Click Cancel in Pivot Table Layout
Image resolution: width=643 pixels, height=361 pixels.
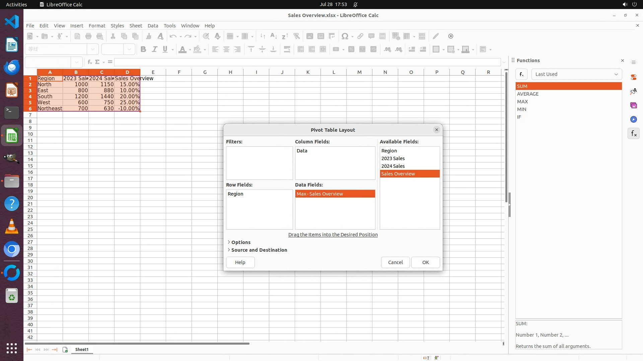[395, 262]
